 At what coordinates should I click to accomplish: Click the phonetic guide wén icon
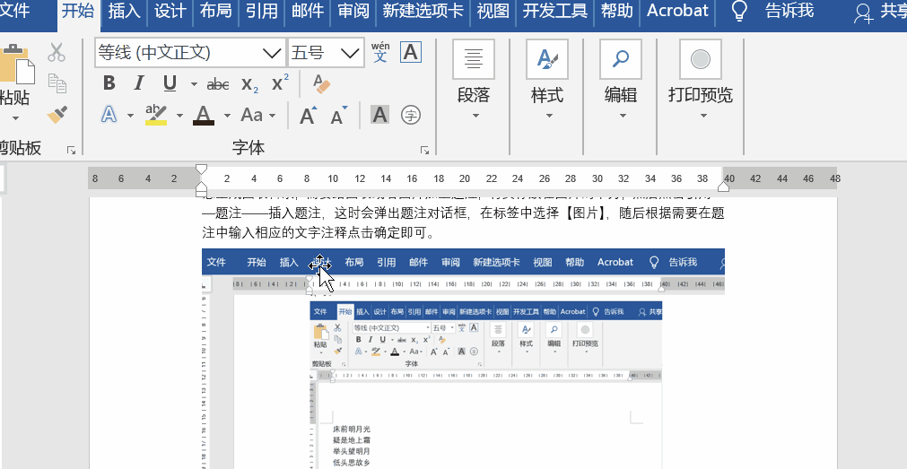[x=380, y=52]
